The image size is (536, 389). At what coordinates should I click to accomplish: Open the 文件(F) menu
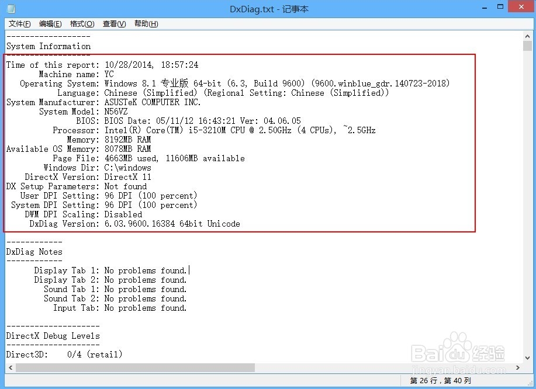pyautogui.click(x=19, y=23)
